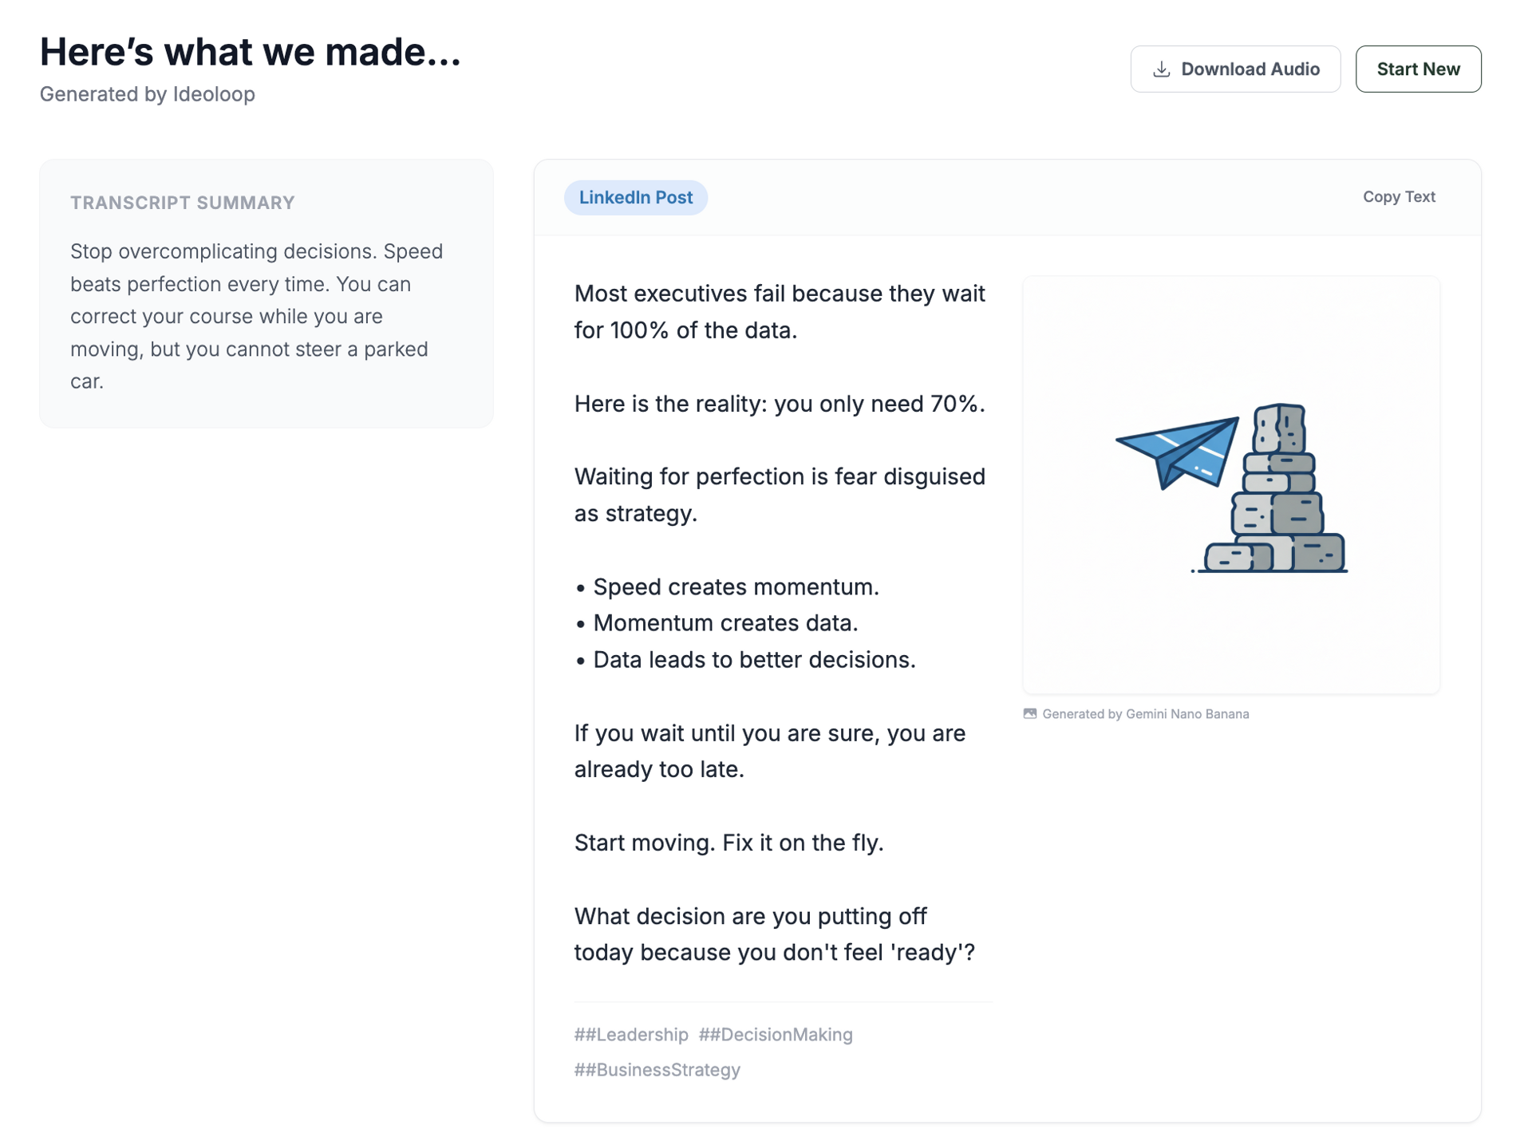Image resolution: width=1532 pixels, height=1145 pixels.
Task: Open the paper airplane generated image
Action: coord(1230,484)
